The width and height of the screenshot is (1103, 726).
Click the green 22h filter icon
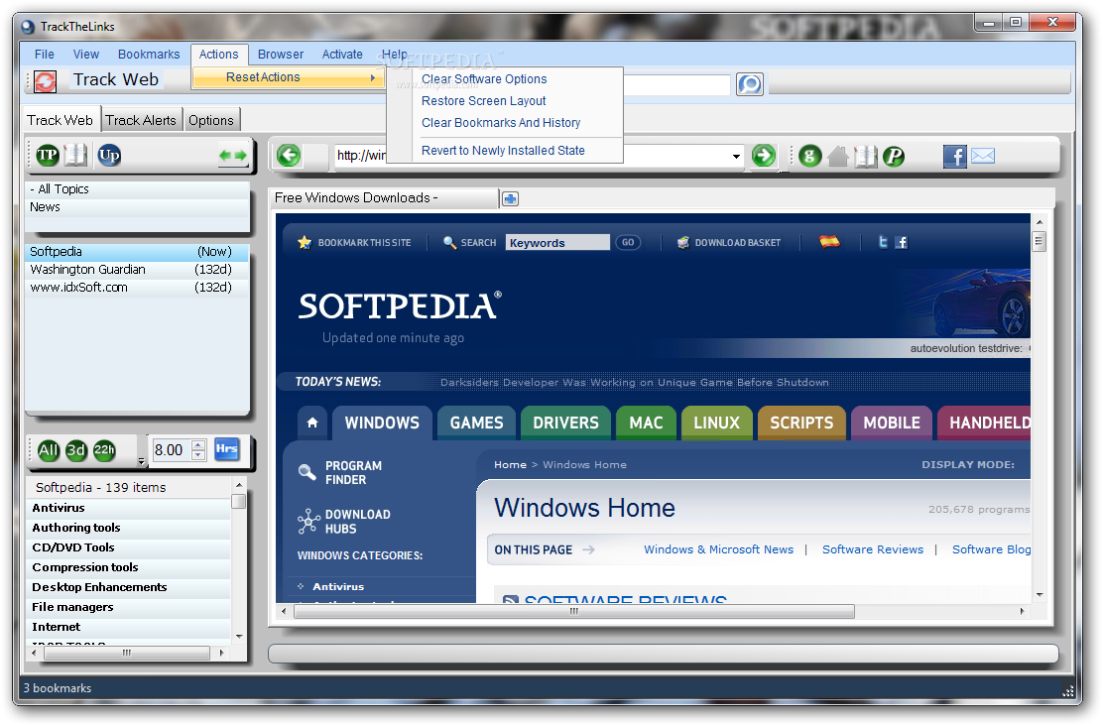[104, 450]
